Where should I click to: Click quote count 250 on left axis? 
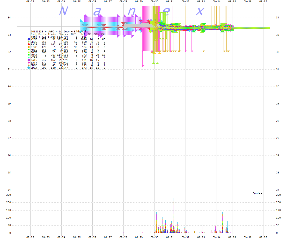(9, 195)
